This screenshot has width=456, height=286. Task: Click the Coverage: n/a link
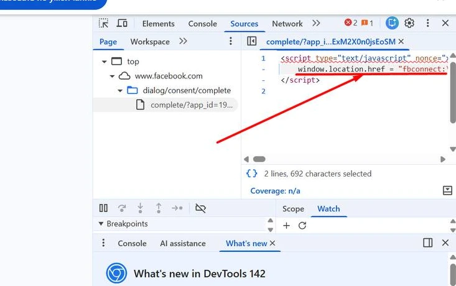click(x=275, y=191)
